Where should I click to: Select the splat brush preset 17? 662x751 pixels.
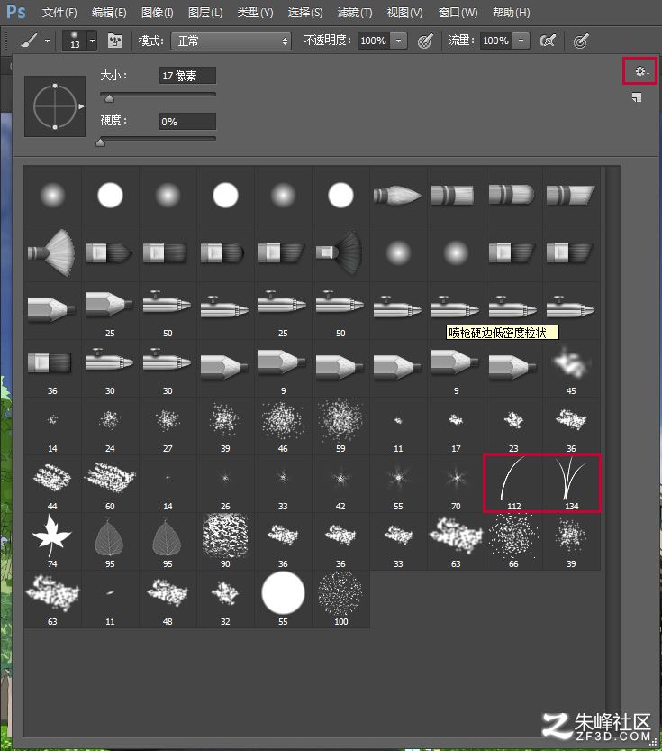(x=456, y=426)
